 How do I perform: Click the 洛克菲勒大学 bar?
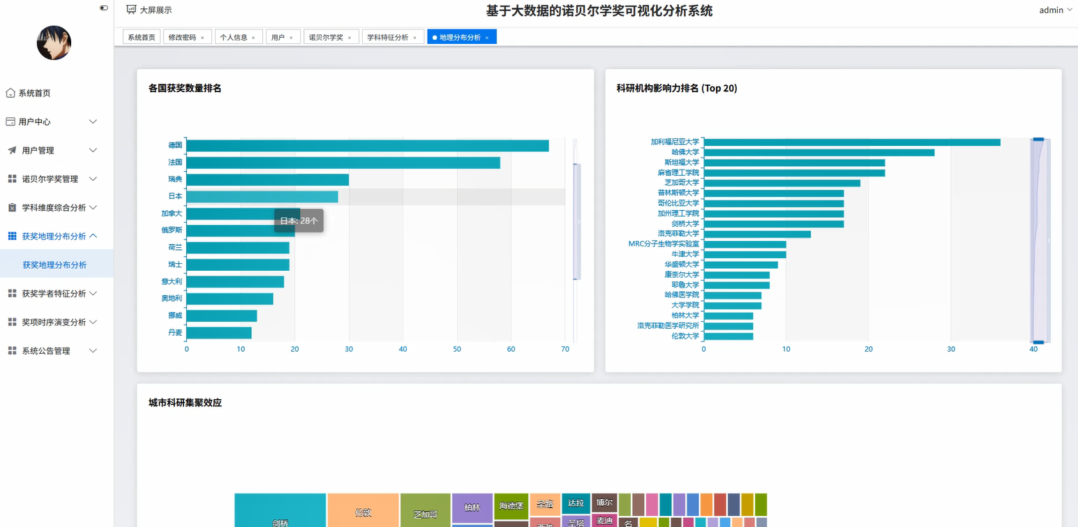point(757,234)
